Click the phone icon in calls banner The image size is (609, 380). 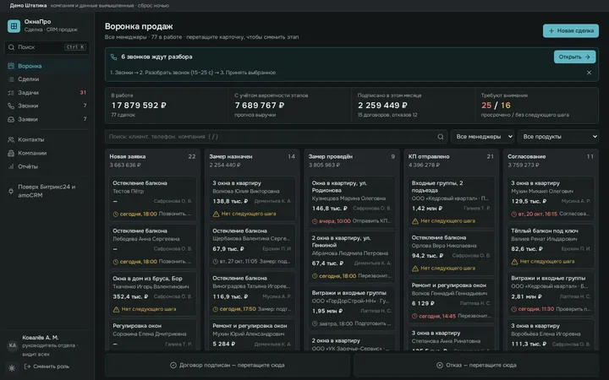pos(113,57)
